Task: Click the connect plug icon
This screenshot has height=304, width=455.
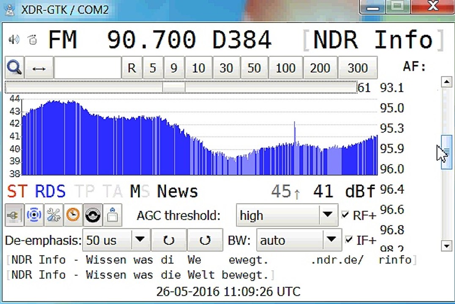Action: tap(14, 215)
